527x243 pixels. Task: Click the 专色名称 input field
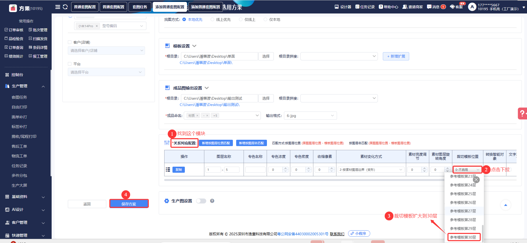pos(255,170)
